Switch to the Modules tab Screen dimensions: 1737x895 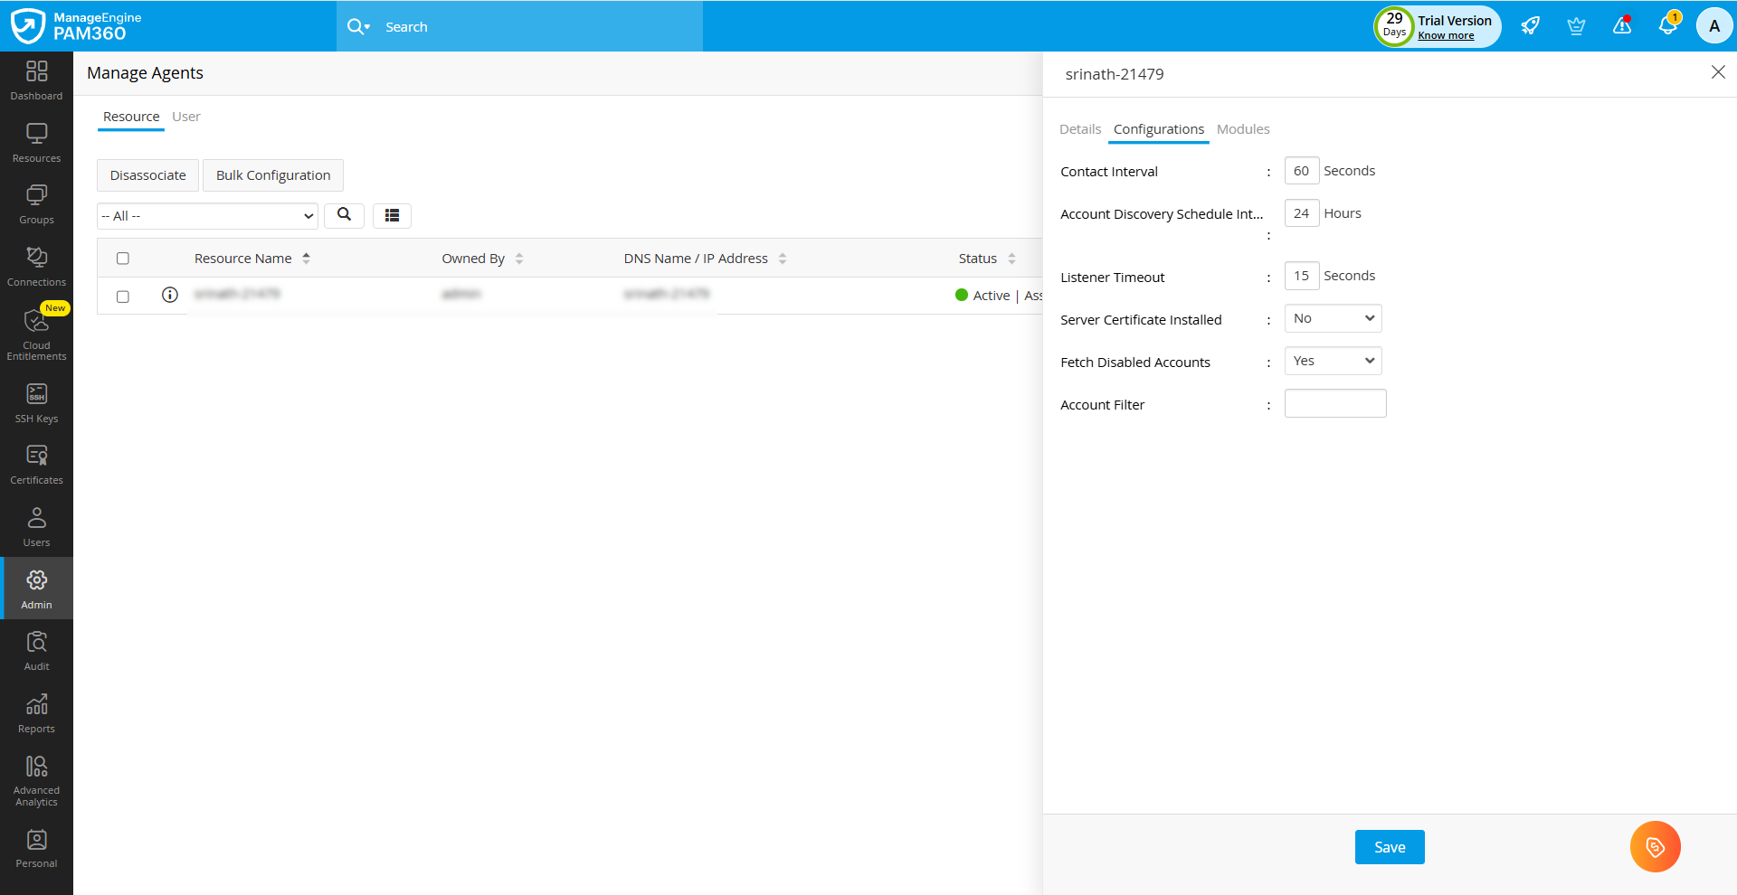(x=1242, y=129)
